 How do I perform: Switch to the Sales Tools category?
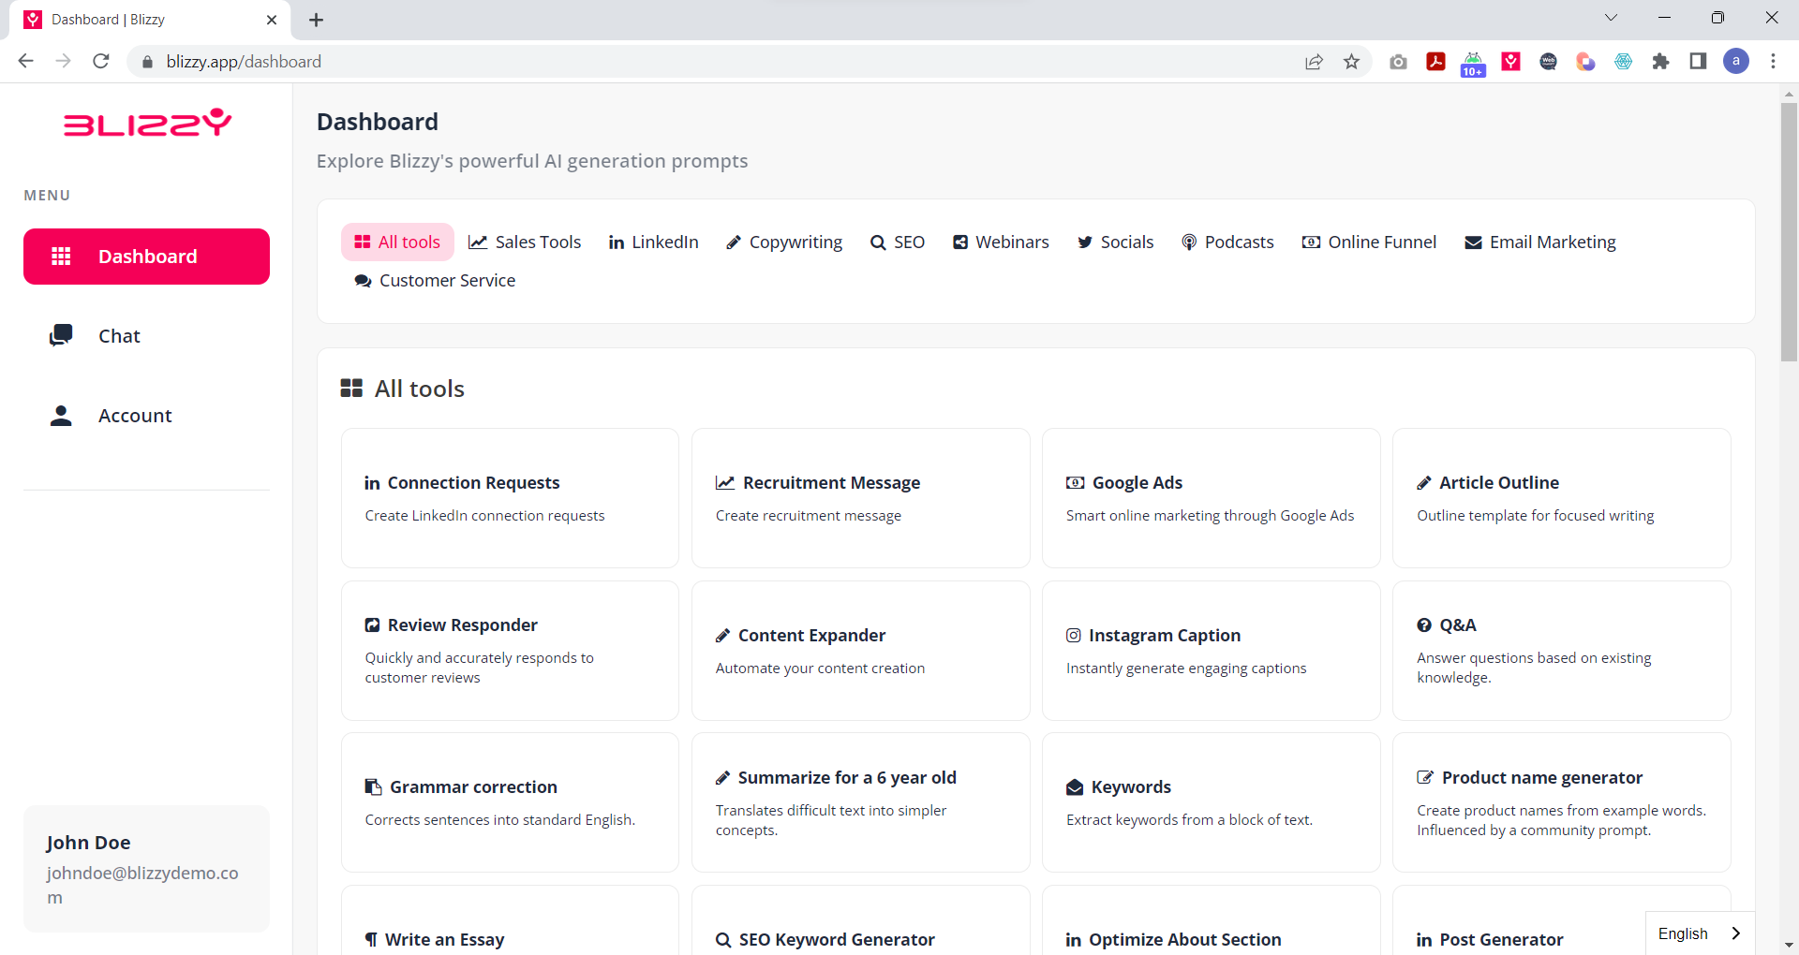pos(525,242)
